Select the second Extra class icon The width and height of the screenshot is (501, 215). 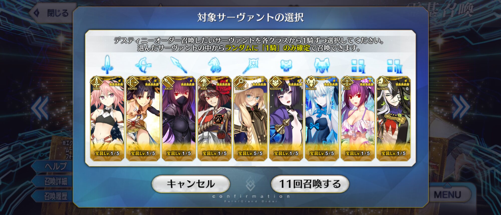click(394, 66)
